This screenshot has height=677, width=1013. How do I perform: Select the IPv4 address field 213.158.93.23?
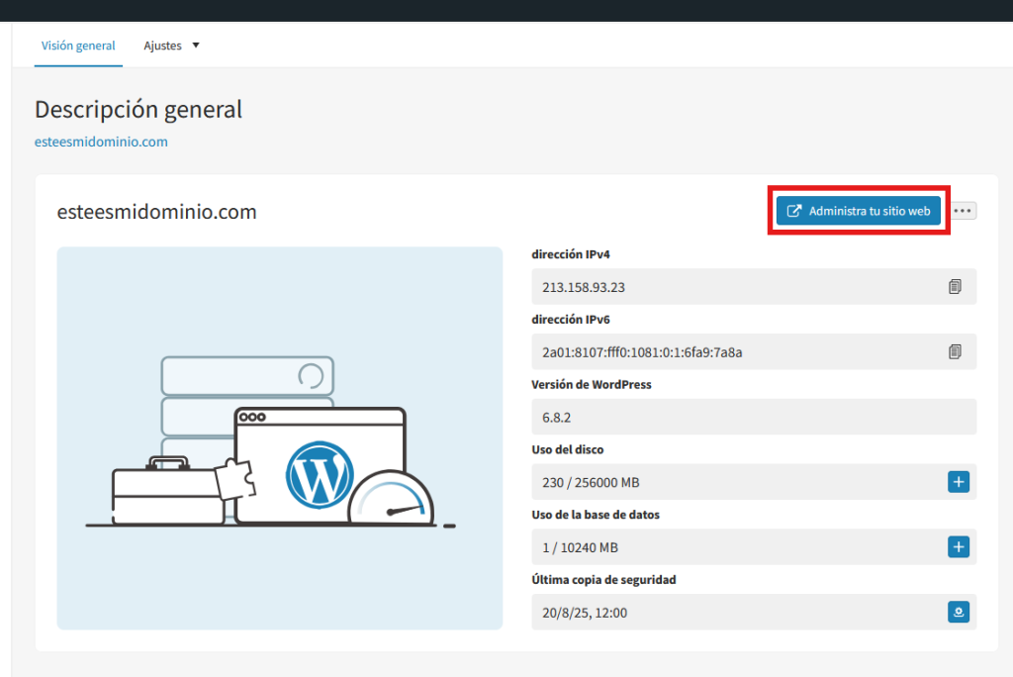click(753, 286)
